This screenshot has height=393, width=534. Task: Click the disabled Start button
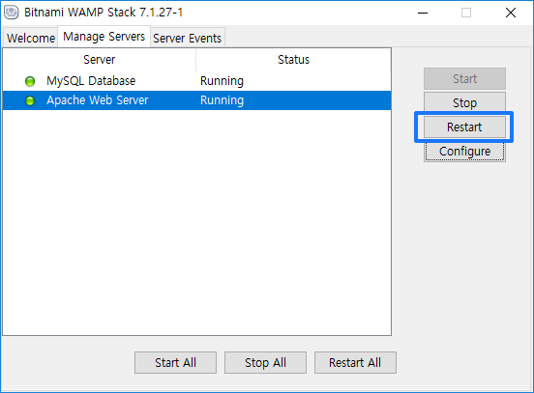point(464,78)
